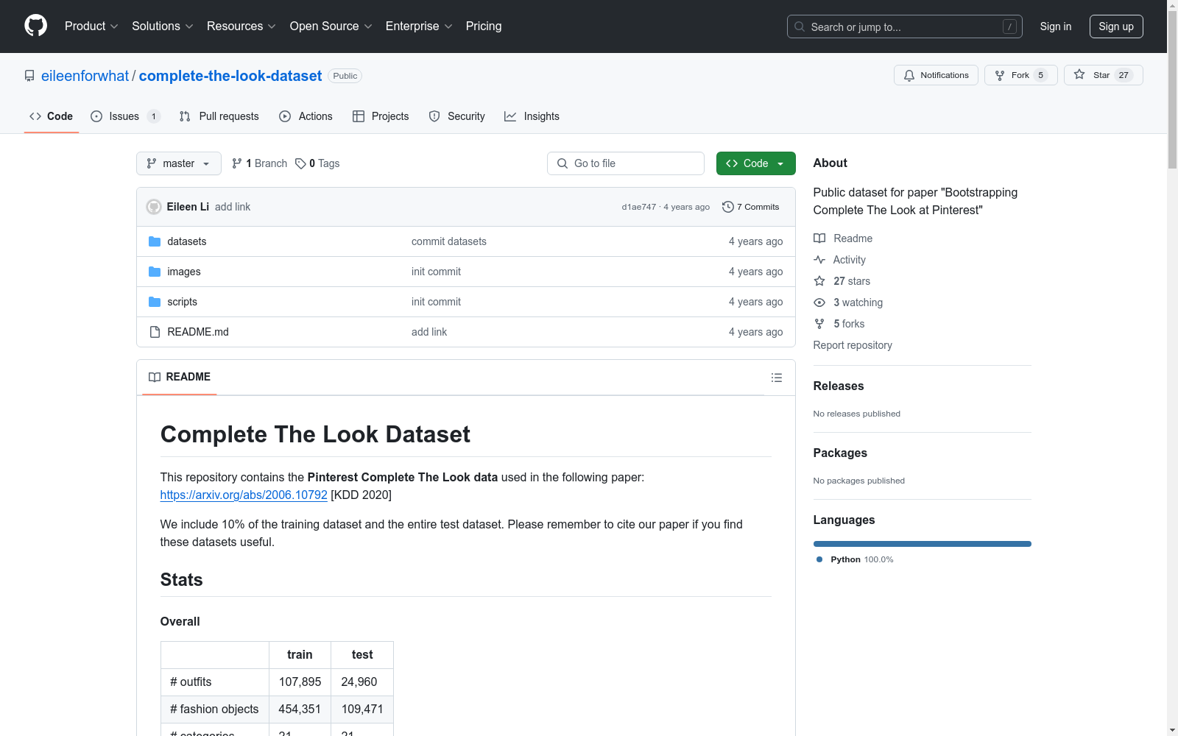Focus the Search or jump to field
1178x736 pixels.
pos(905,26)
